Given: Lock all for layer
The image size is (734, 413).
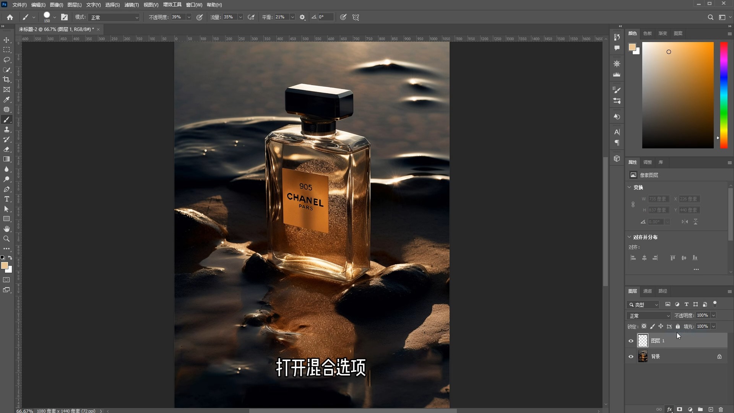Looking at the screenshot, I should click(678, 327).
